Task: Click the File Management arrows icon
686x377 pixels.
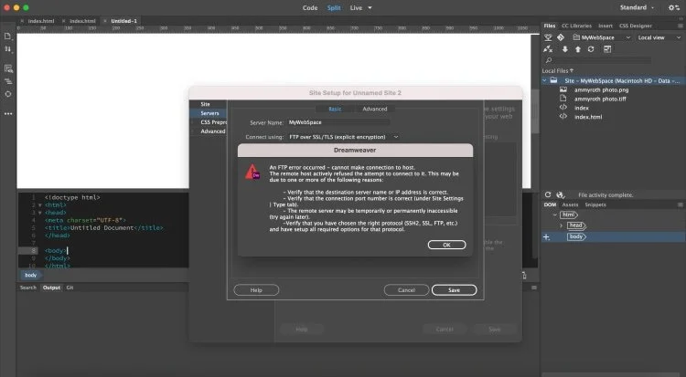Action: coord(8,49)
